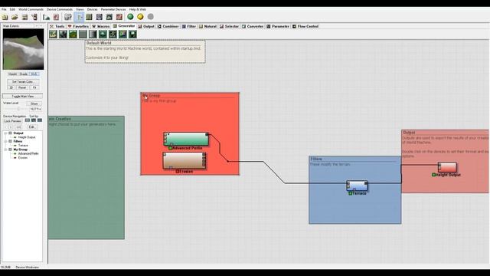The width and height of the screenshot is (490, 276).
Task: Select the eighth generator device icon
Action: [x=122, y=34]
